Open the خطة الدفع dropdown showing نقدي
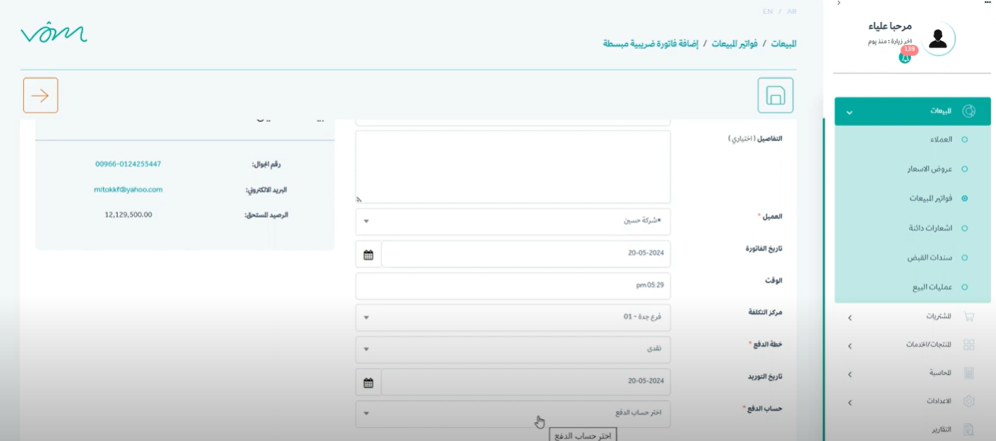Screen dimensions: 996x441 513,349
